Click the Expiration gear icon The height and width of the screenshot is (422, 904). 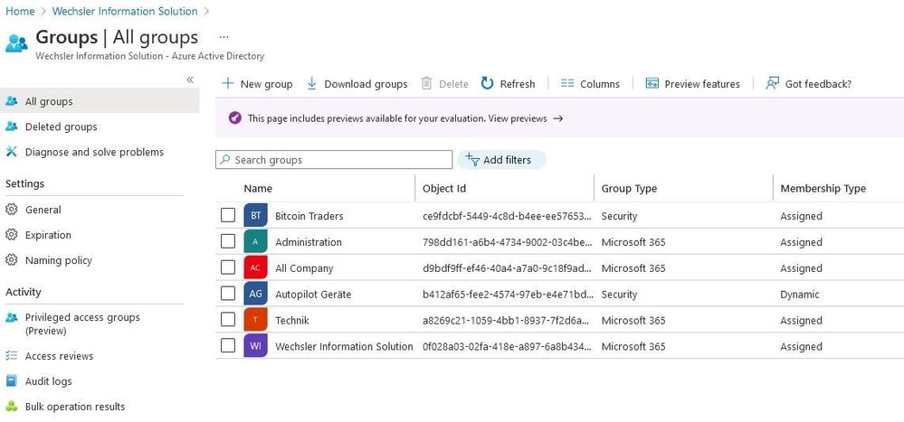point(12,235)
